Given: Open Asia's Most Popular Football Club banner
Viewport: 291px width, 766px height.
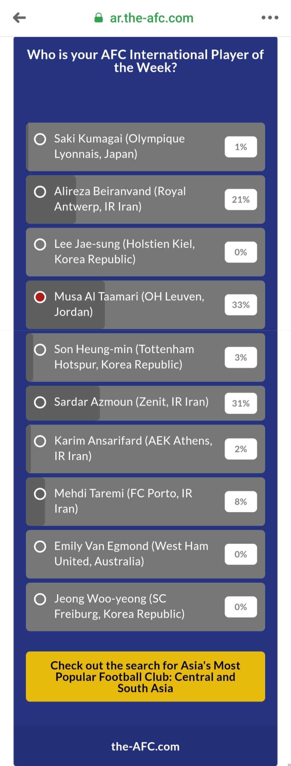Looking at the screenshot, I should [145, 676].
